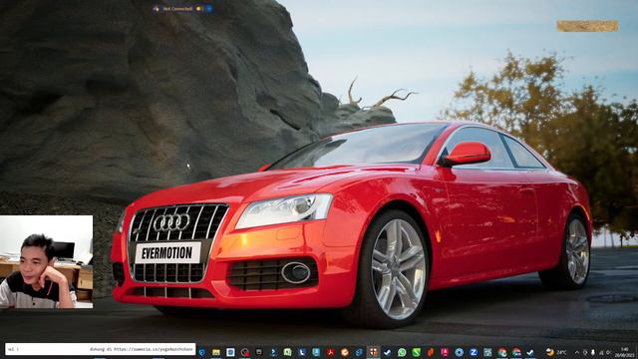This screenshot has width=638, height=359.
Task: Click the recorder icon with red dot
Action: 245,352
